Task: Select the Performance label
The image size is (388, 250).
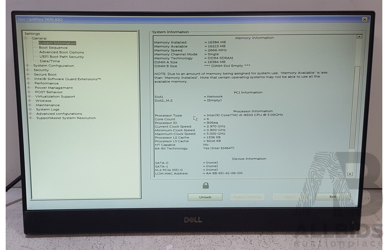Action: [x=47, y=83]
